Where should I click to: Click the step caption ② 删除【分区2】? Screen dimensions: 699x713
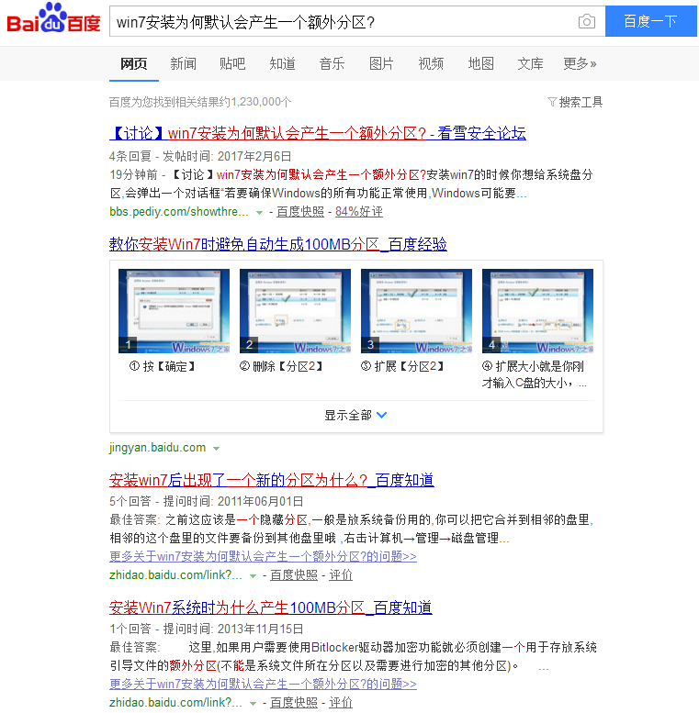[x=282, y=366]
